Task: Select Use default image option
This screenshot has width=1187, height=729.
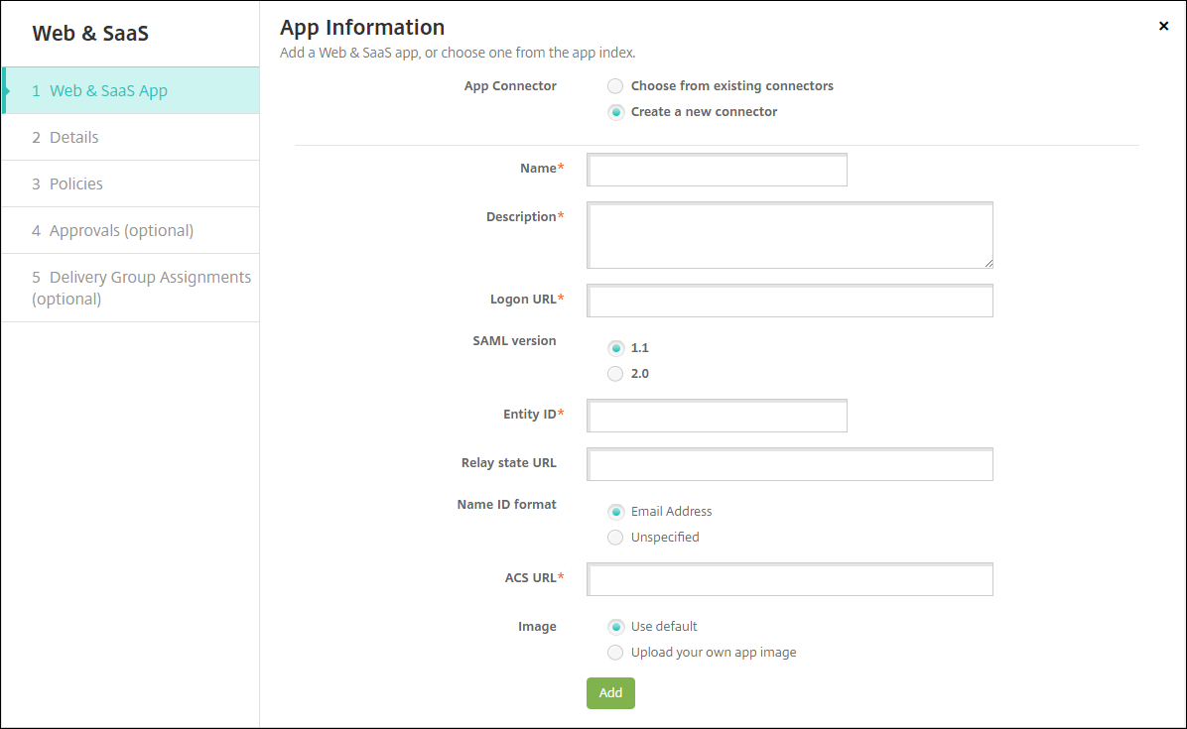Action: 615,627
